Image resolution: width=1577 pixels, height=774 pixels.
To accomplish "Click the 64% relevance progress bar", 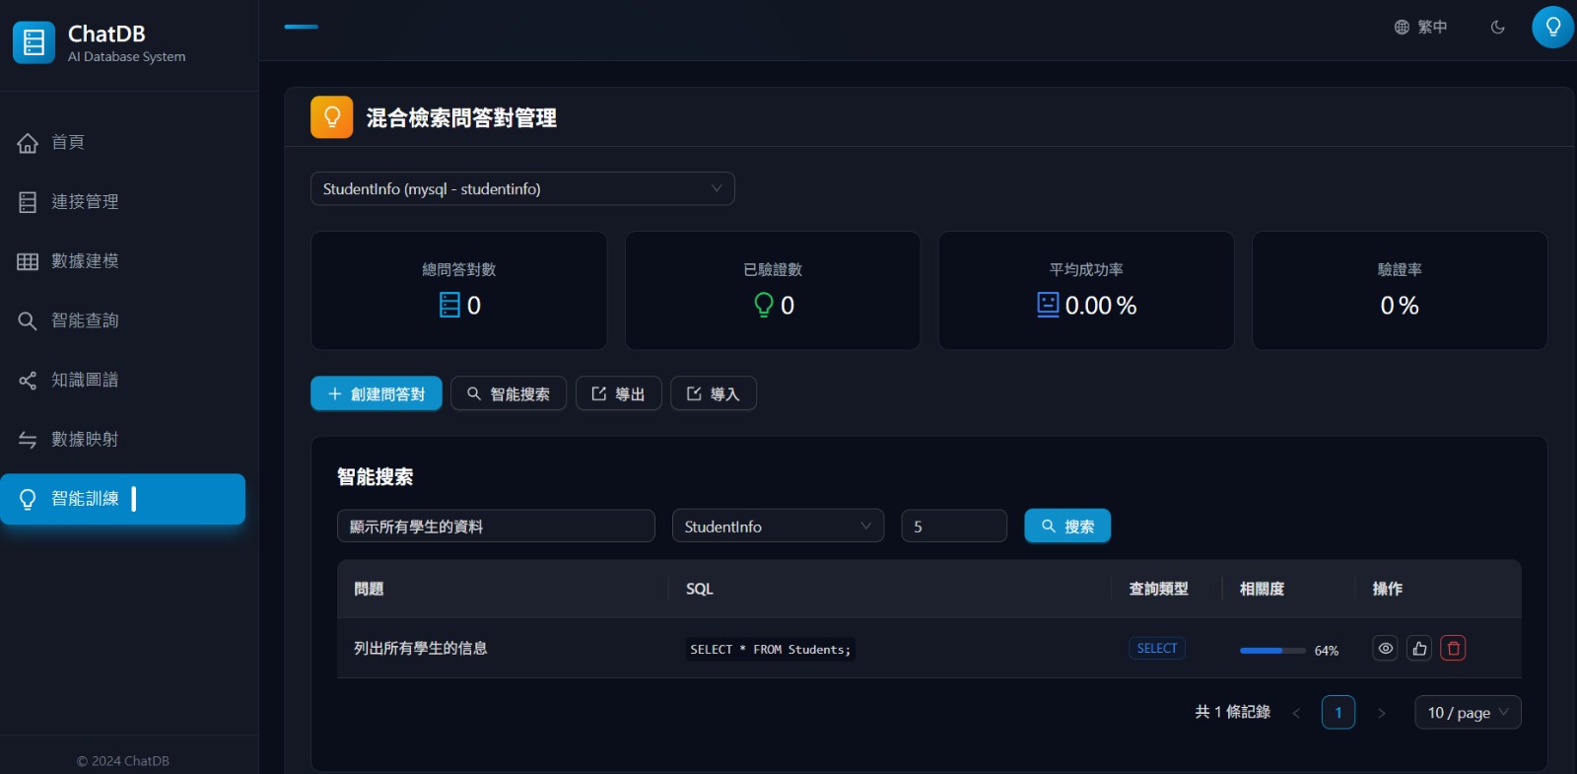I will [1272, 651].
